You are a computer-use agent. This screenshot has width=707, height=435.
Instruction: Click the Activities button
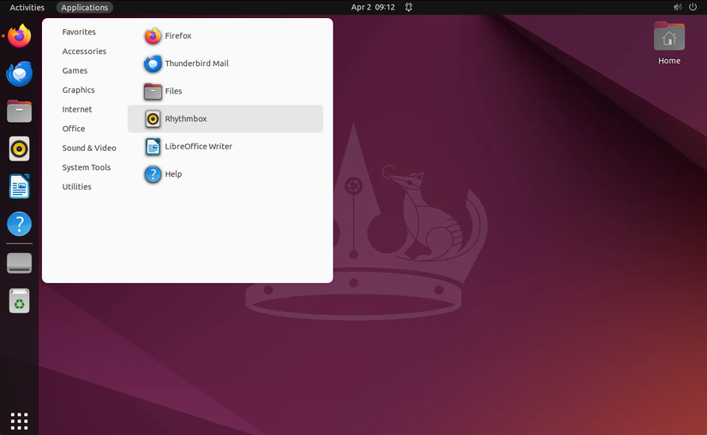click(27, 7)
